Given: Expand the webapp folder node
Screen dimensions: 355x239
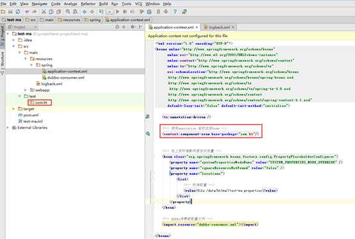Looking at the screenshot, I should click(x=26, y=90).
